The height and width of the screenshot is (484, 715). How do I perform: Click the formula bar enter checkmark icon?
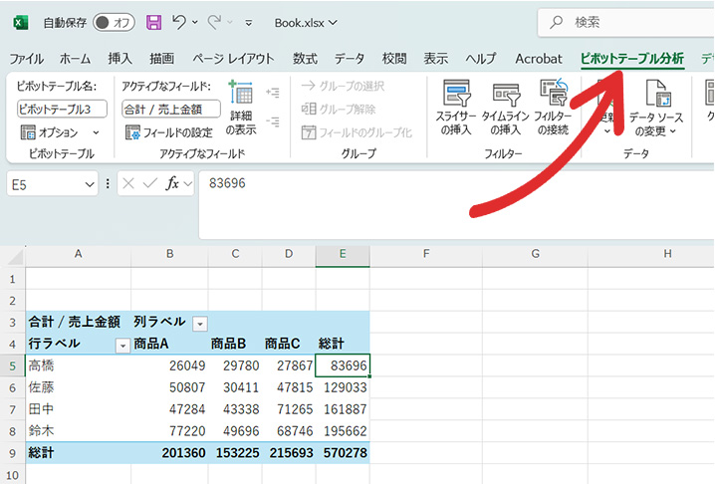pos(149,183)
